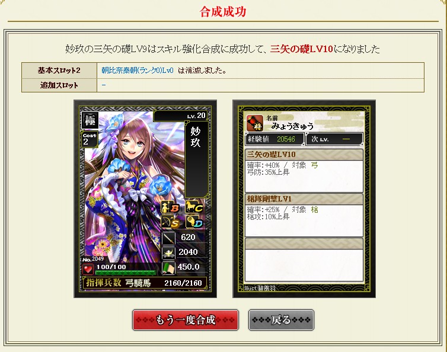Click the bow aptitude S icon
The image size is (447, 352).
click(x=170, y=222)
